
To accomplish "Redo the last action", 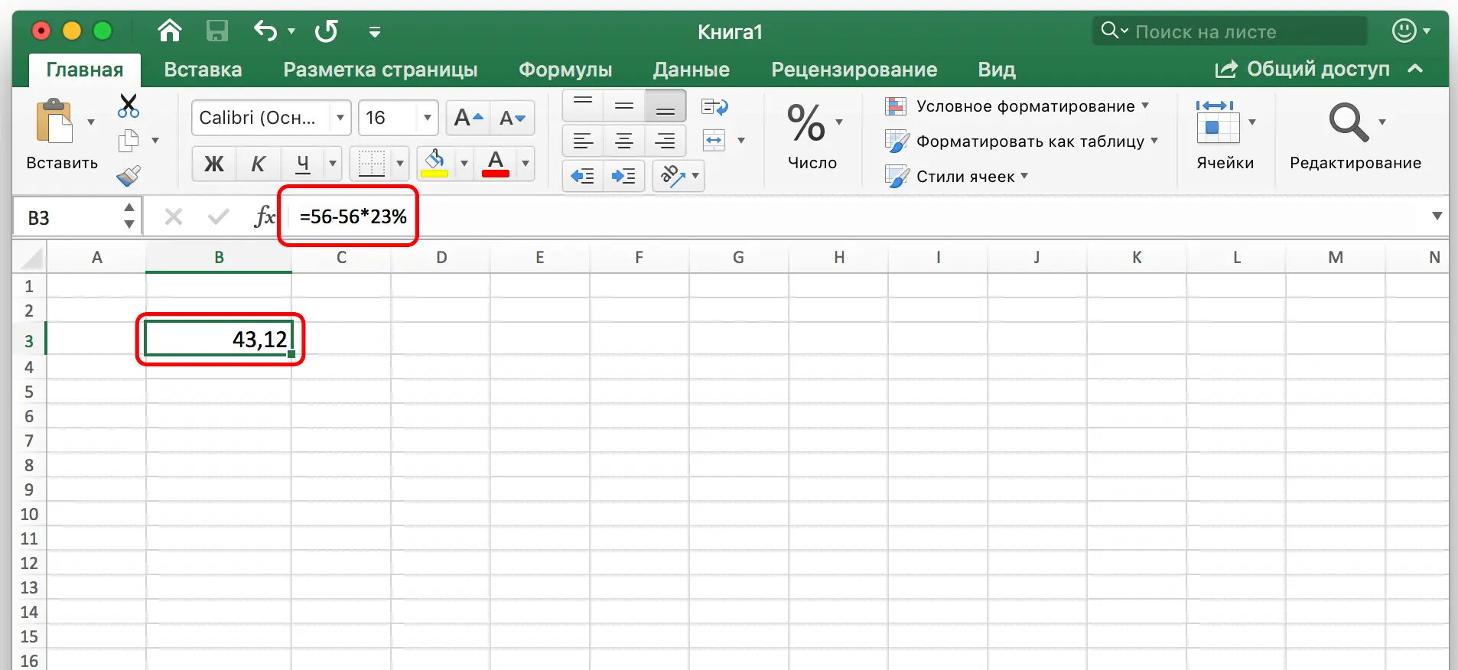I will [327, 31].
